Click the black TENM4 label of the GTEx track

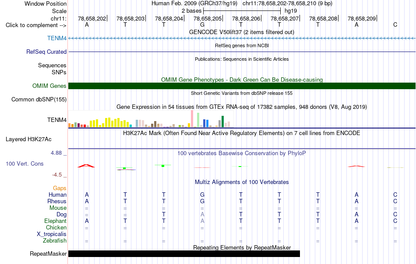(x=57, y=120)
